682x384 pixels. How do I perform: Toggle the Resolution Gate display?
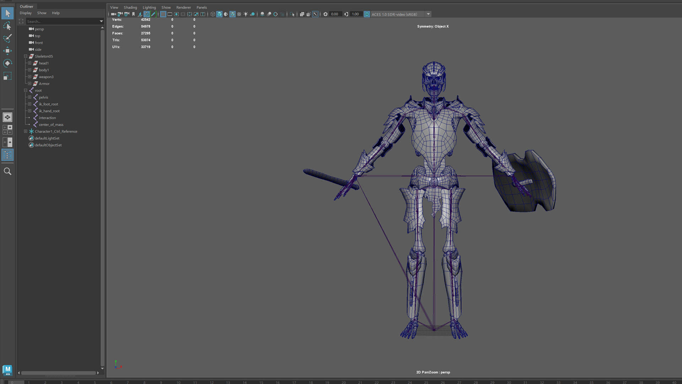point(176,14)
